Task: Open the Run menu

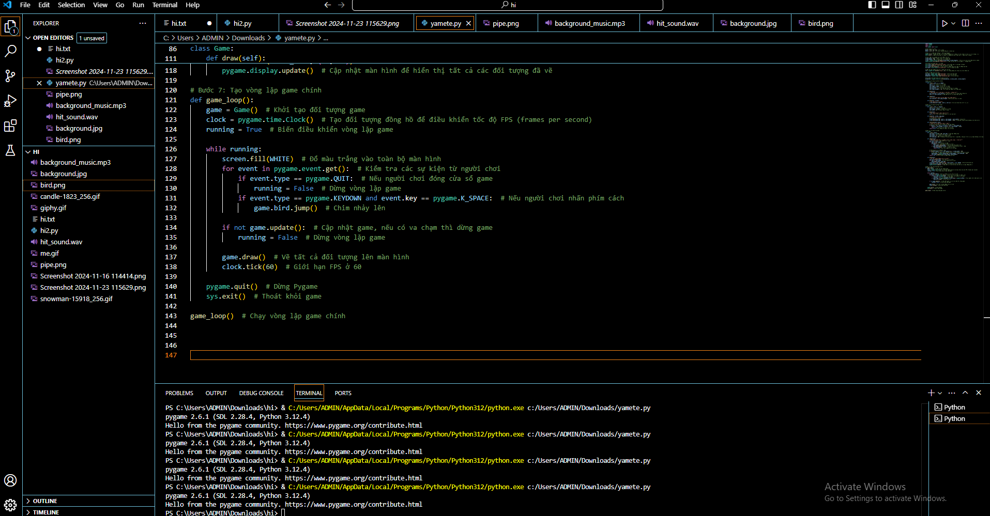Action: click(x=138, y=5)
